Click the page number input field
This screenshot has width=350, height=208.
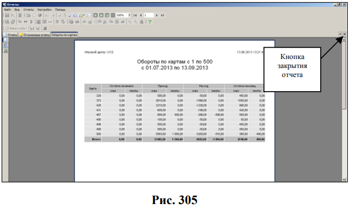pos(149,15)
